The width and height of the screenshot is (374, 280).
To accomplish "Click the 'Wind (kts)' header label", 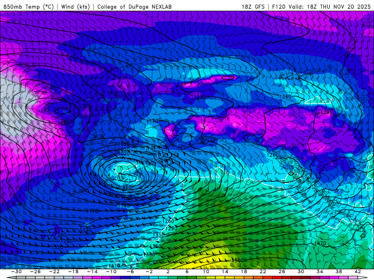I will point(75,7).
